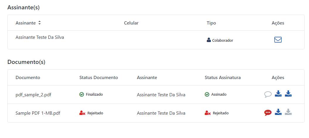Screen dimensions: 309x138
Task: Click the green check icon beside Assinado
Action: (x=207, y=95)
